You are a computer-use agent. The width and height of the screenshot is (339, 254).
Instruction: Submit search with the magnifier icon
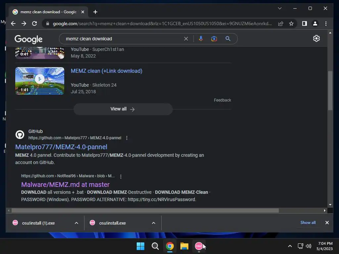[228, 39]
